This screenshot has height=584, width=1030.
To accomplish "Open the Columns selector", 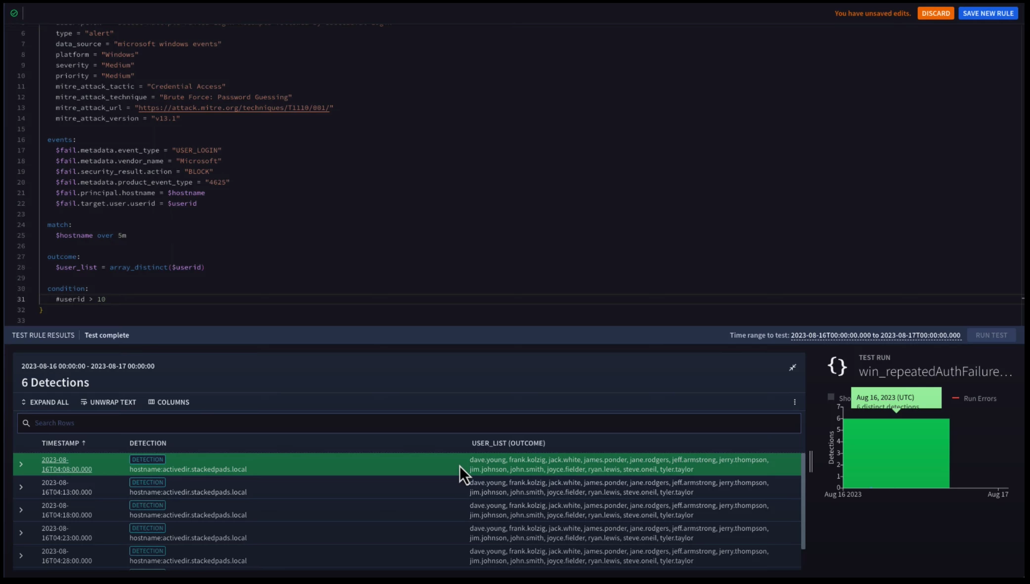I will tap(169, 402).
